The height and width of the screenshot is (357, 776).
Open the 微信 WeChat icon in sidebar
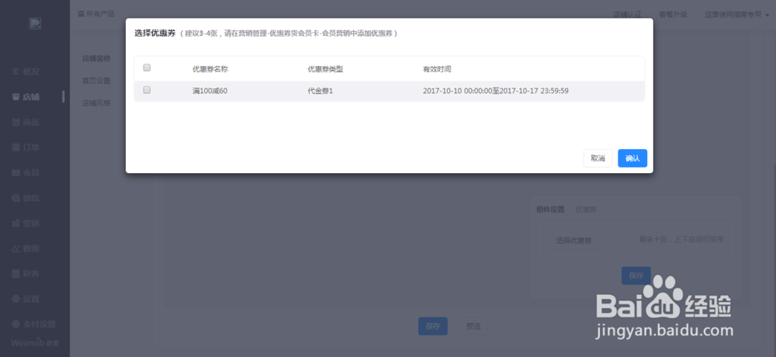[x=16, y=198]
